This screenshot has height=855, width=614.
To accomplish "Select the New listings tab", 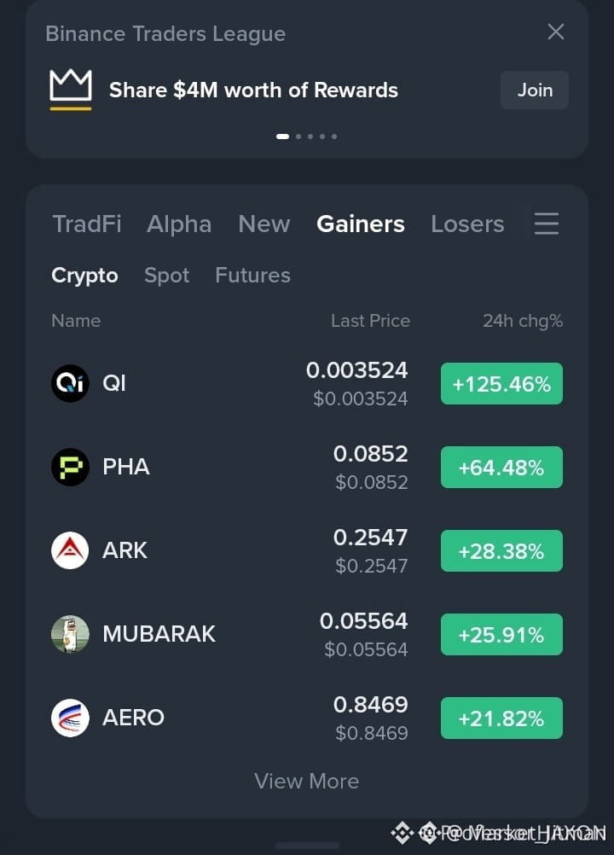I will pos(264,224).
